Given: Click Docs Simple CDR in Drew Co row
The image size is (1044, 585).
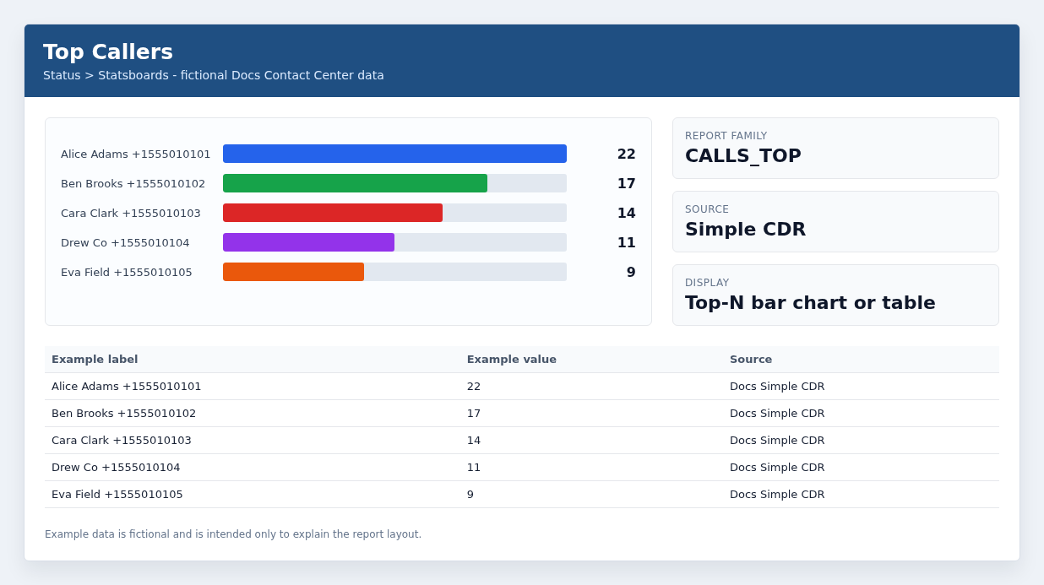Looking at the screenshot, I should tap(777, 467).
